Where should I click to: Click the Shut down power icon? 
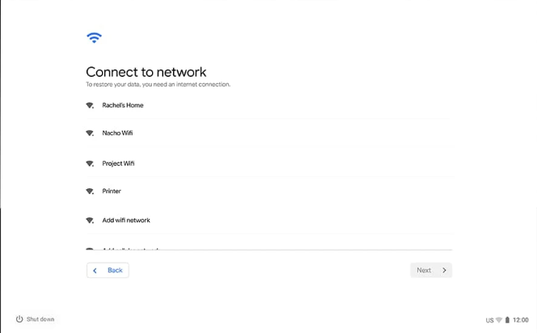coord(19,319)
